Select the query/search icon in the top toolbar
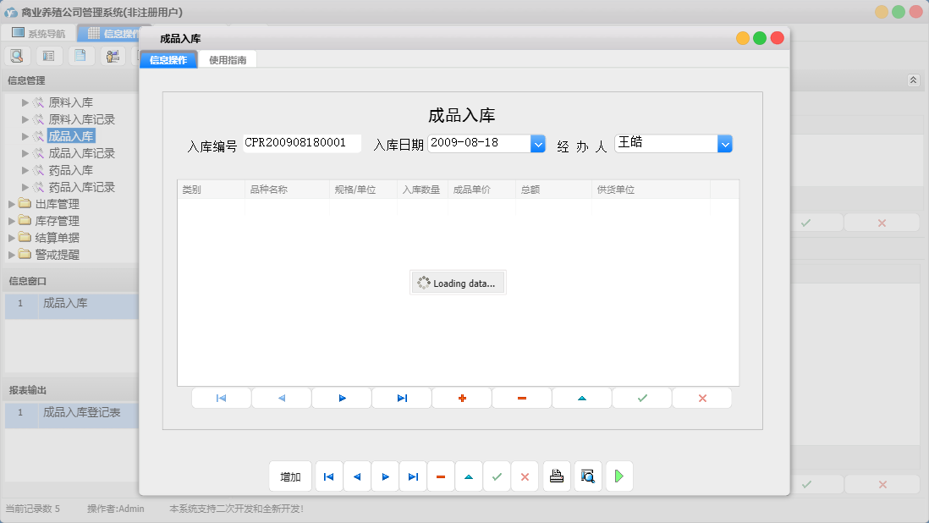This screenshot has width=929, height=523. point(17,55)
